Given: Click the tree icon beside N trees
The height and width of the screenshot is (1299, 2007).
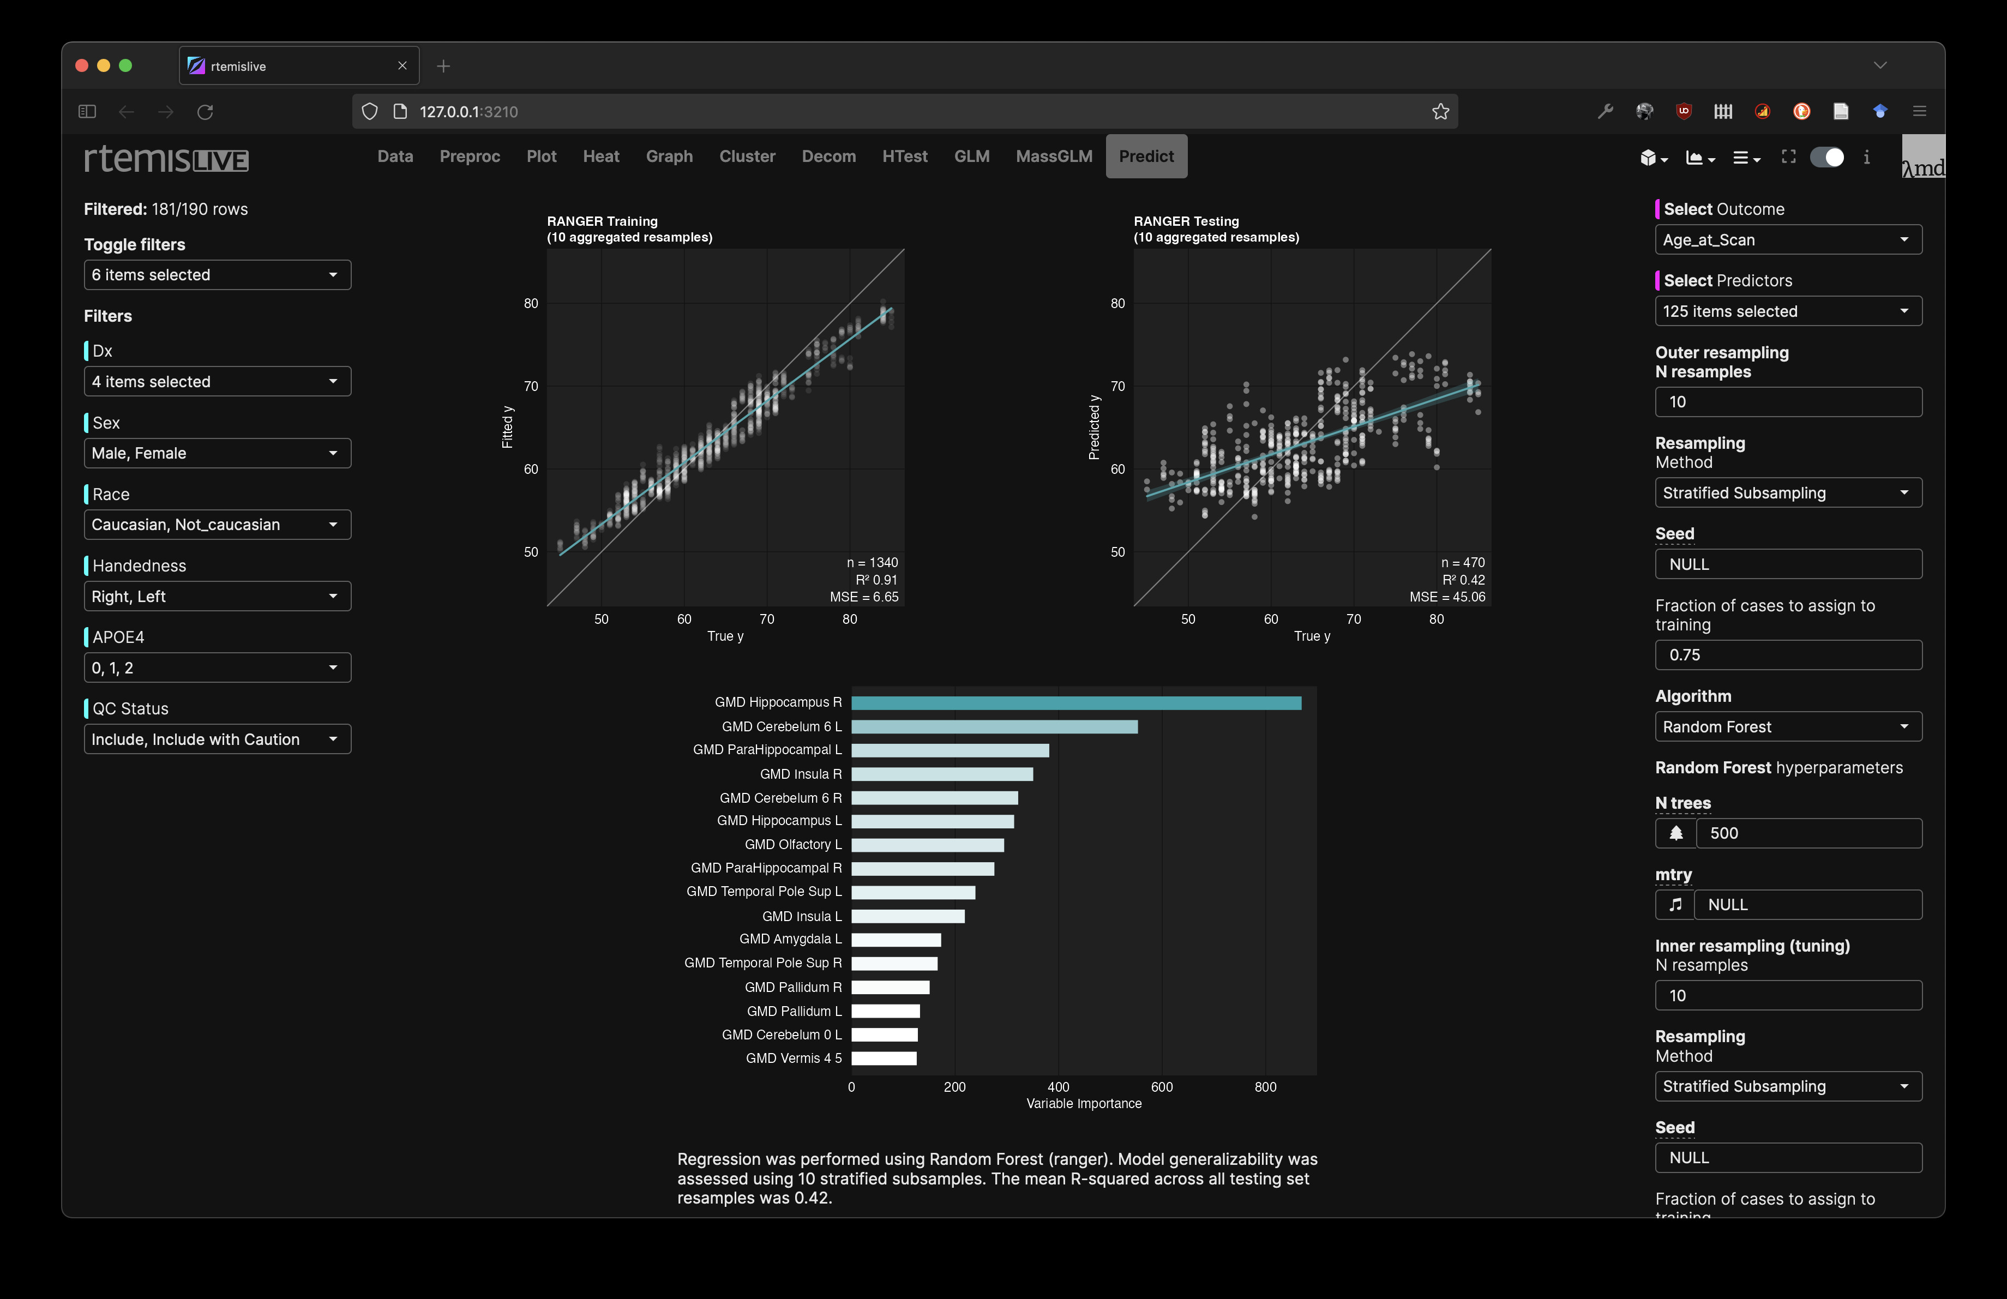Looking at the screenshot, I should pos(1675,833).
